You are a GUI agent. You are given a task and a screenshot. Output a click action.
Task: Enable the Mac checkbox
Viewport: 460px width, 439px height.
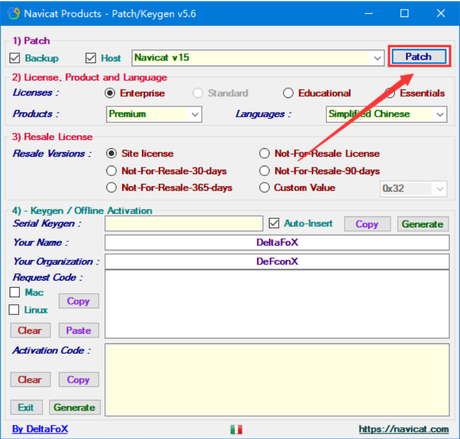[x=15, y=292]
